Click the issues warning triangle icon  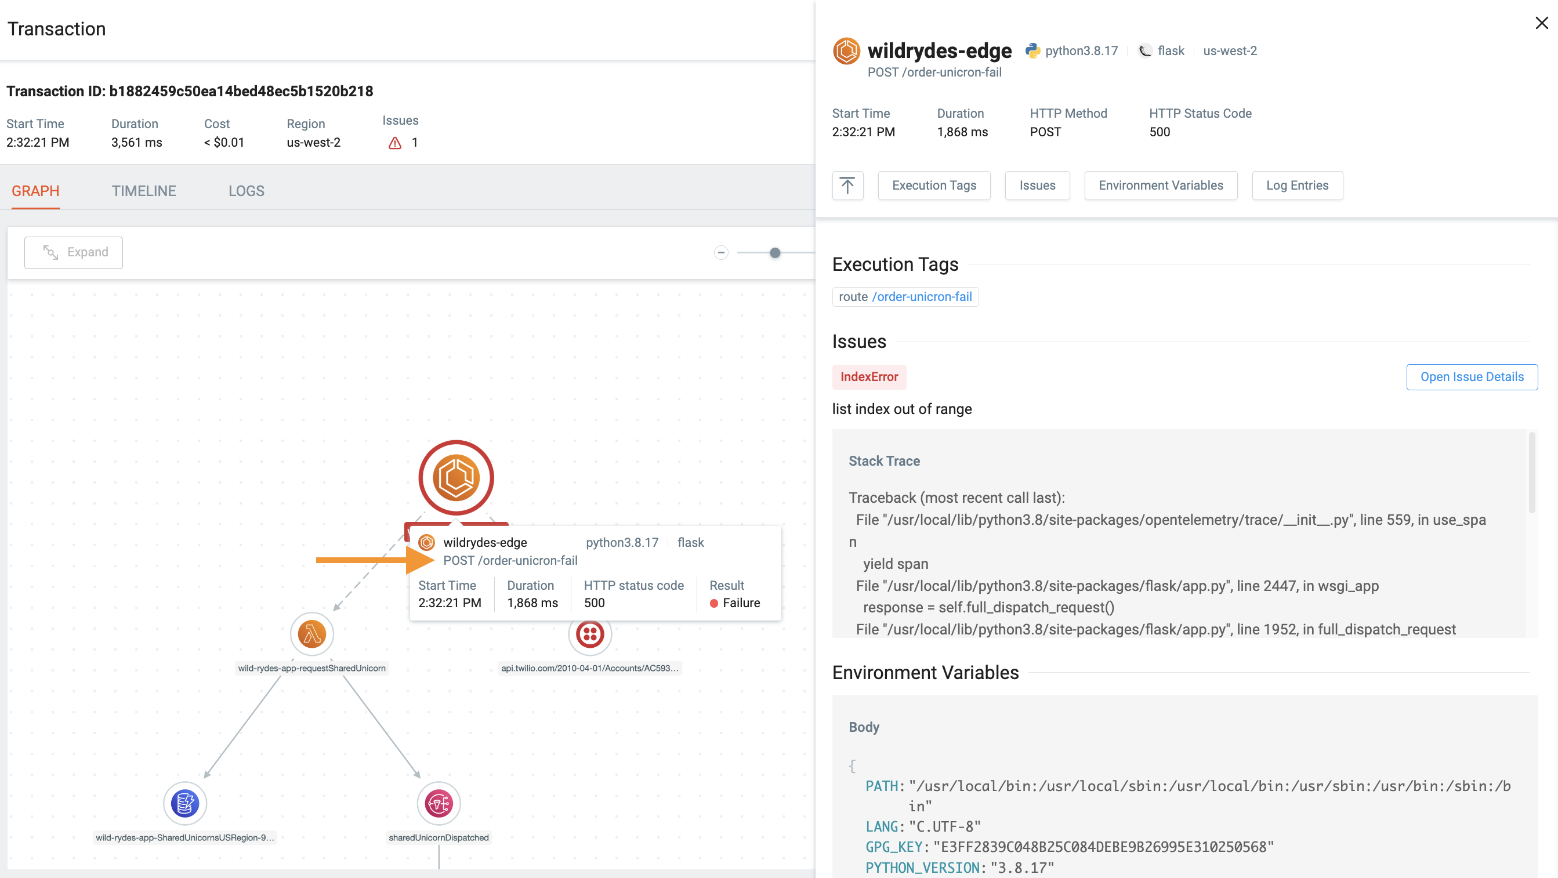(x=395, y=143)
